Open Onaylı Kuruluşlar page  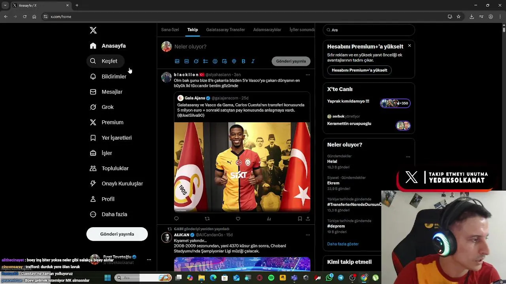[x=117, y=183]
